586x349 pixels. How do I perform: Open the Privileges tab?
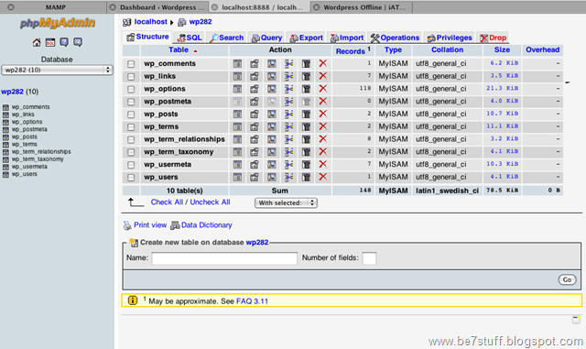pos(450,38)
